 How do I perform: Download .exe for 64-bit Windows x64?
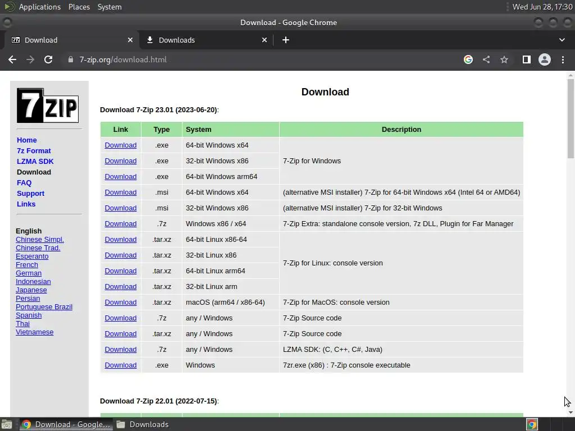(121, 145)
